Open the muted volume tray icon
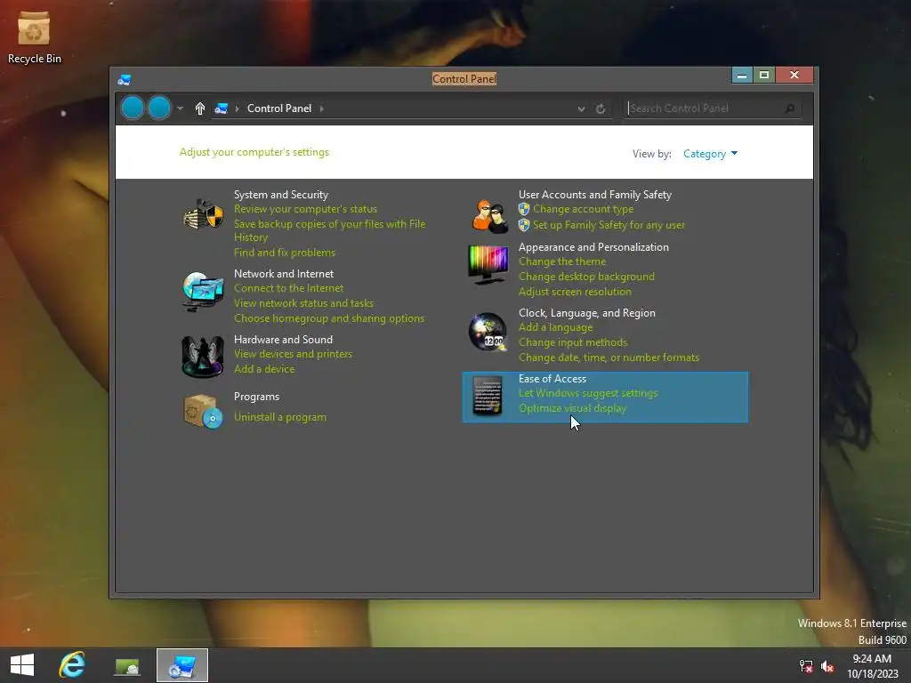Viewport: 911px width, 683px height. pyautogui.click(x=827, y=666)
